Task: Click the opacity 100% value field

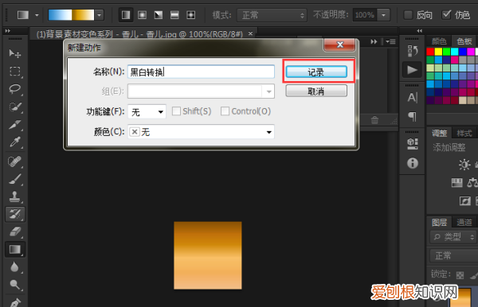Action: click(x=365, y=14)
